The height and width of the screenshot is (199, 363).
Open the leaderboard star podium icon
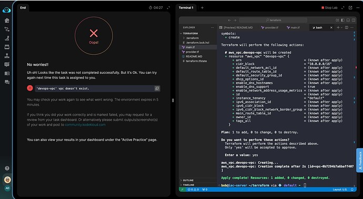click(7, 56)
